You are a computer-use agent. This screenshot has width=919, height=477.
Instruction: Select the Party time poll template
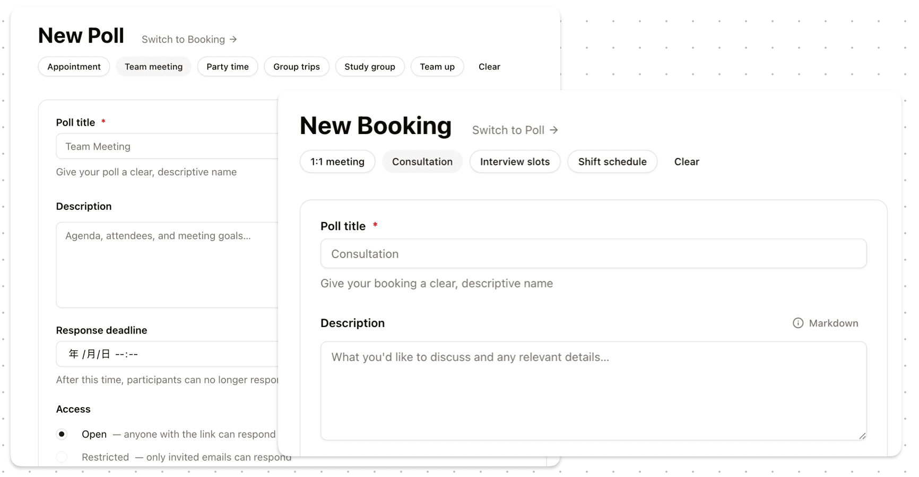227,66
